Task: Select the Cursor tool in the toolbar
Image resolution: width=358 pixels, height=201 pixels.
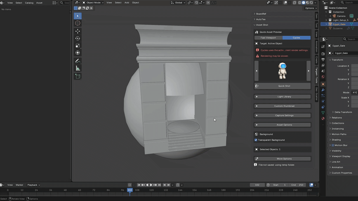Action: click(x=78, y=23)
